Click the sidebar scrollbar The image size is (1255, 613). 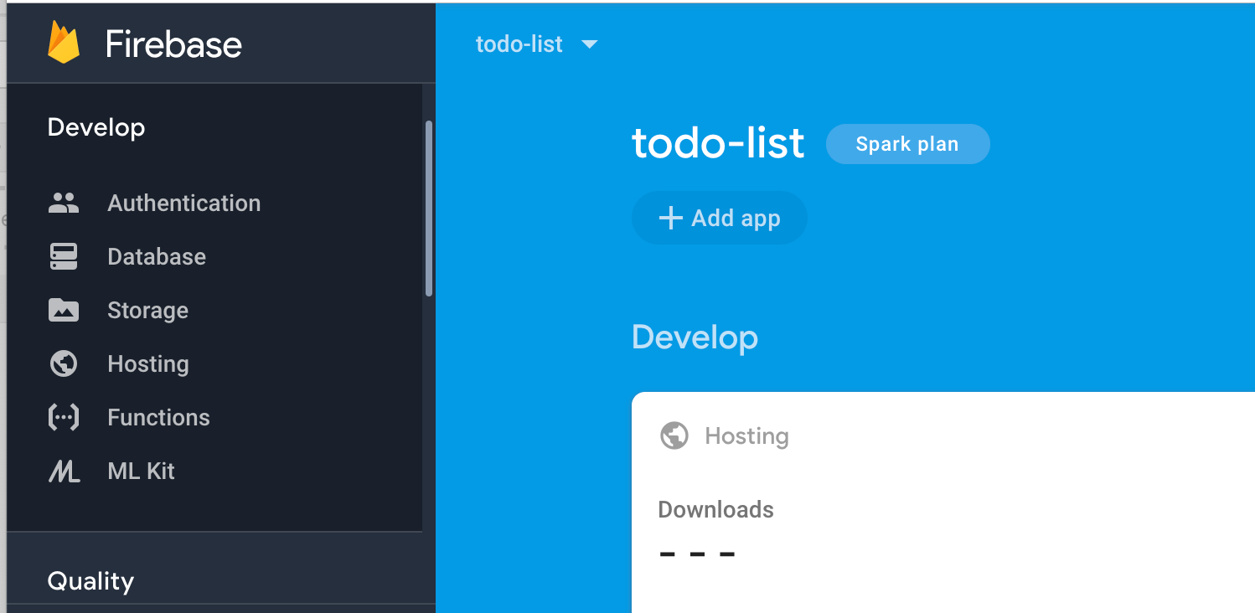(x=428, y=209)
